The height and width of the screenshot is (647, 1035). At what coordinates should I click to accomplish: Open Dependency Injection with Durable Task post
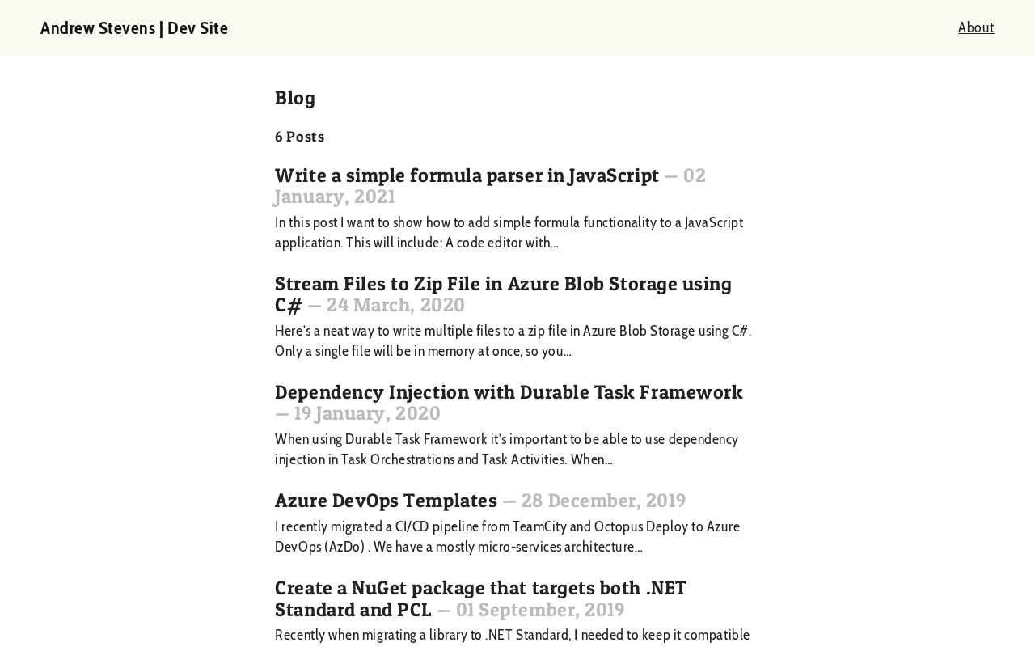pyautogui.click(x=508, y=392)
